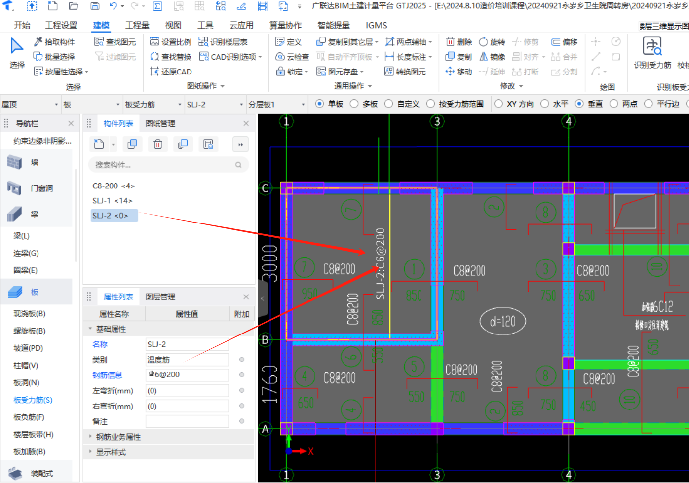This screenshot has width=689, height=483.
Task: Open the 工程量 ribbon tab
Action: coord(137,25)
